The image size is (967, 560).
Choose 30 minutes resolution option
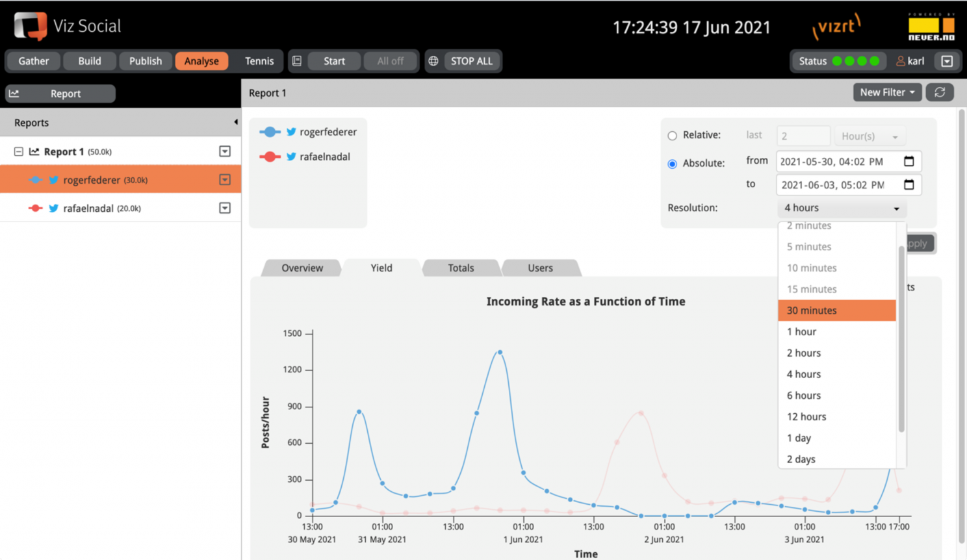click(837, 311)
